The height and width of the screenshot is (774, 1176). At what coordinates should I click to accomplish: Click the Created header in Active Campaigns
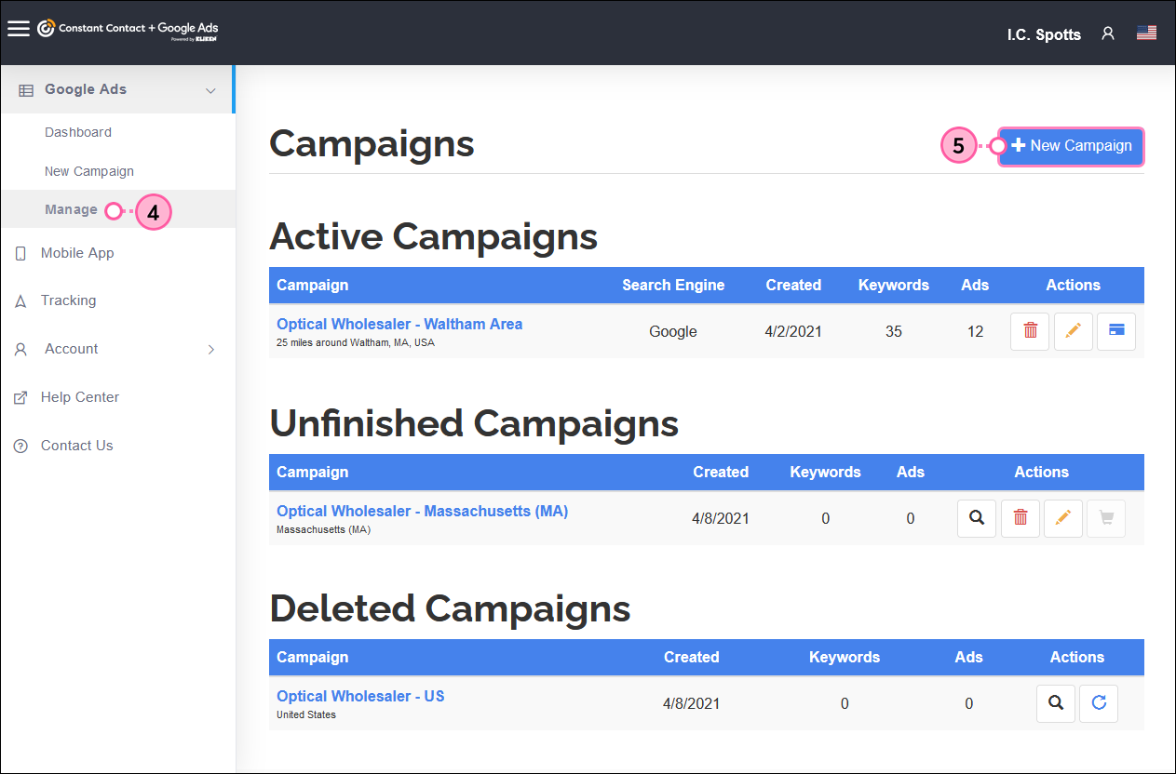click(793, 285)
